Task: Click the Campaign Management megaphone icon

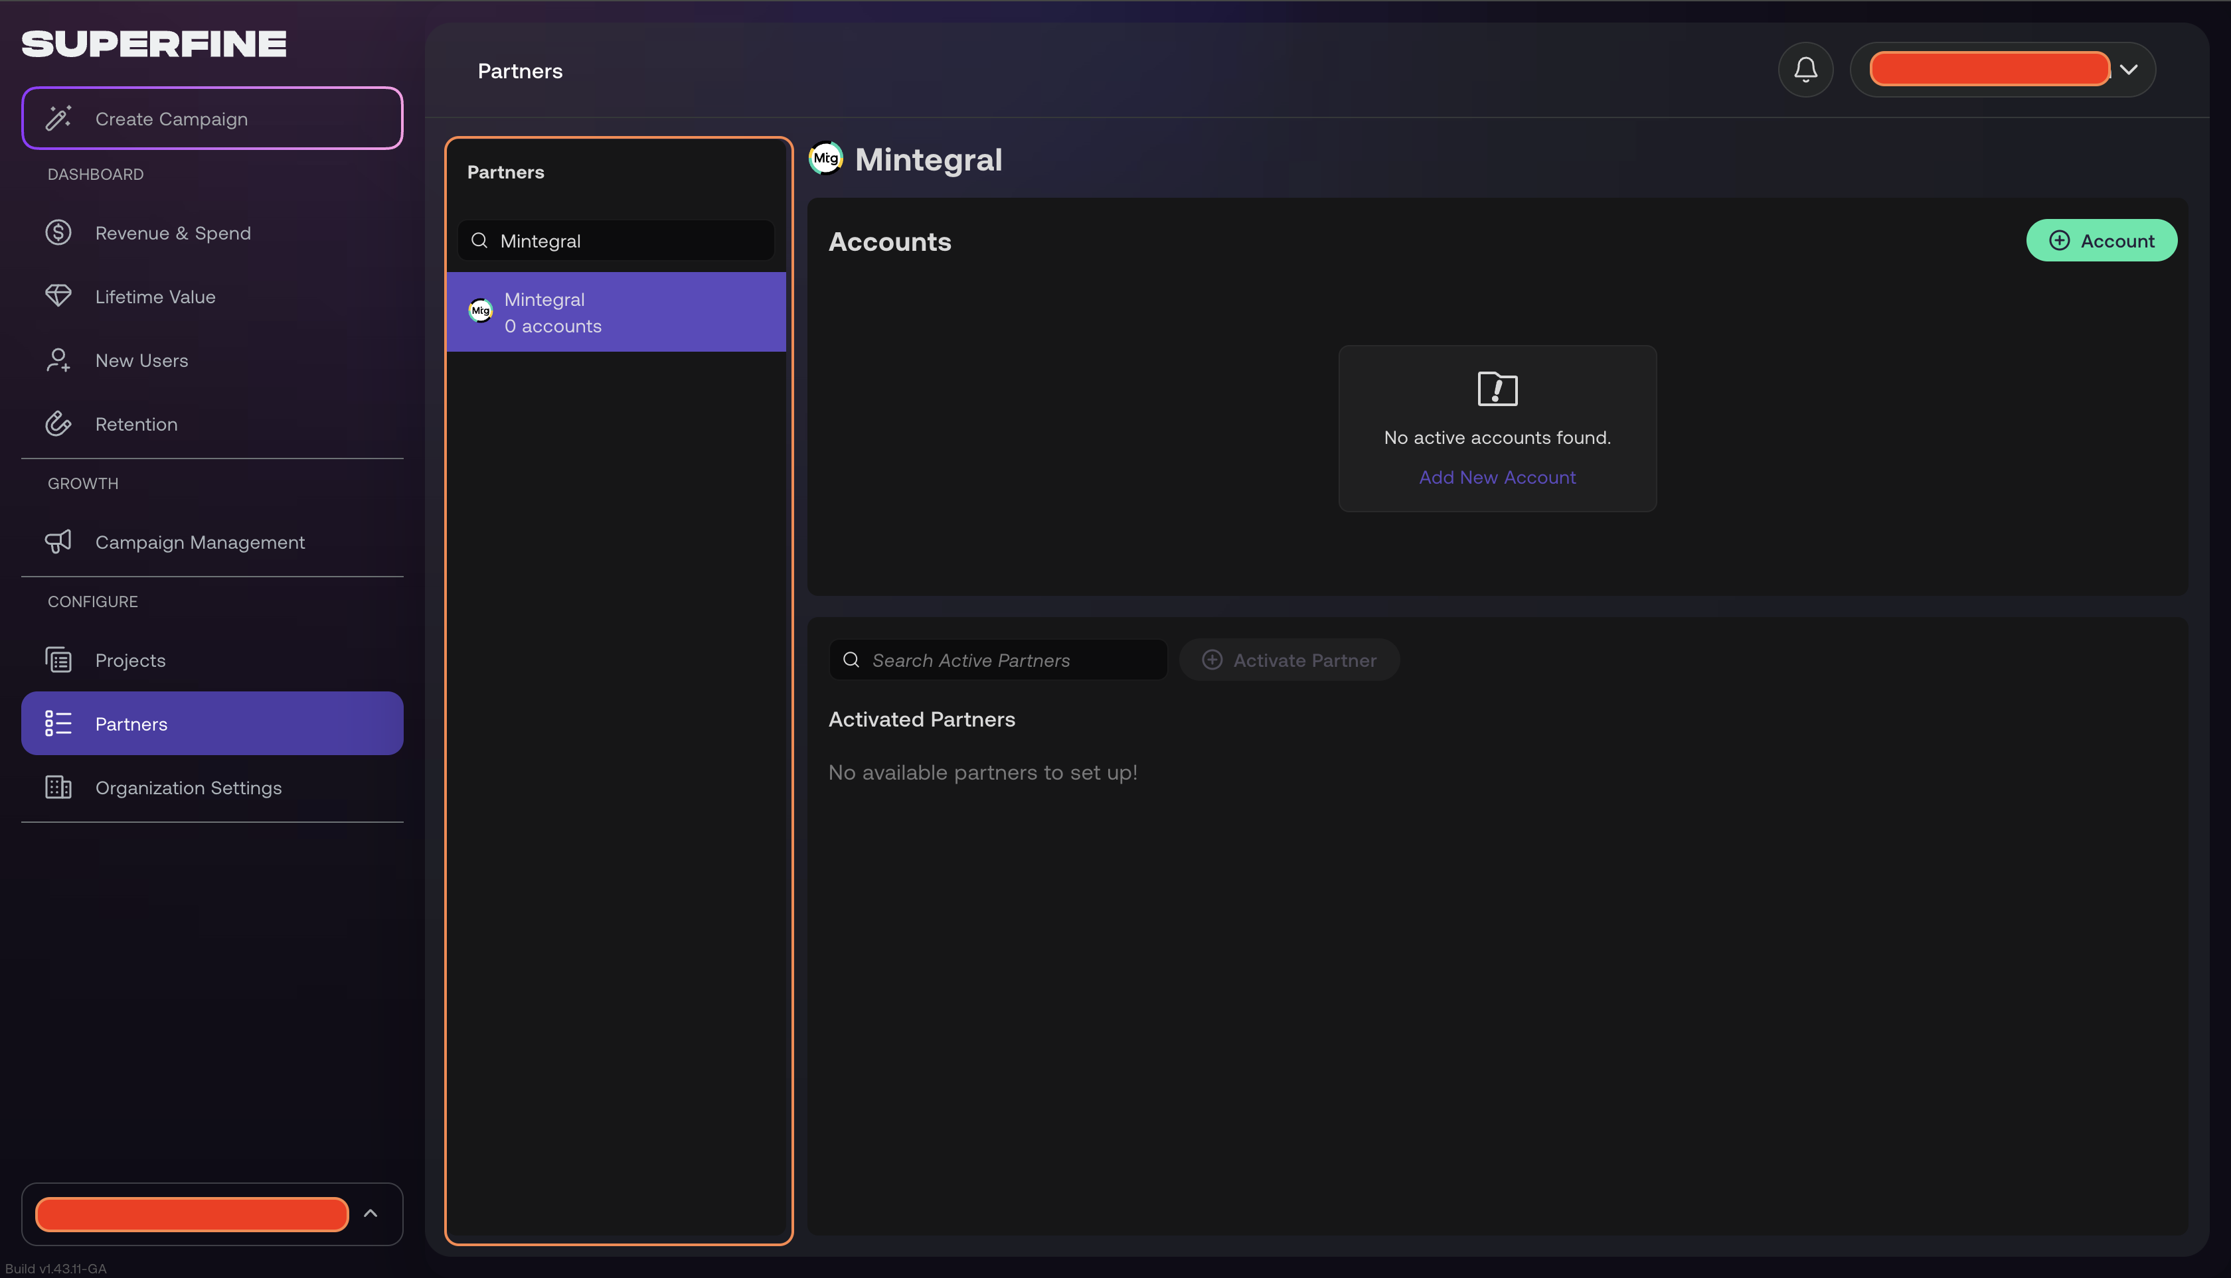Action: coord(58,541)
